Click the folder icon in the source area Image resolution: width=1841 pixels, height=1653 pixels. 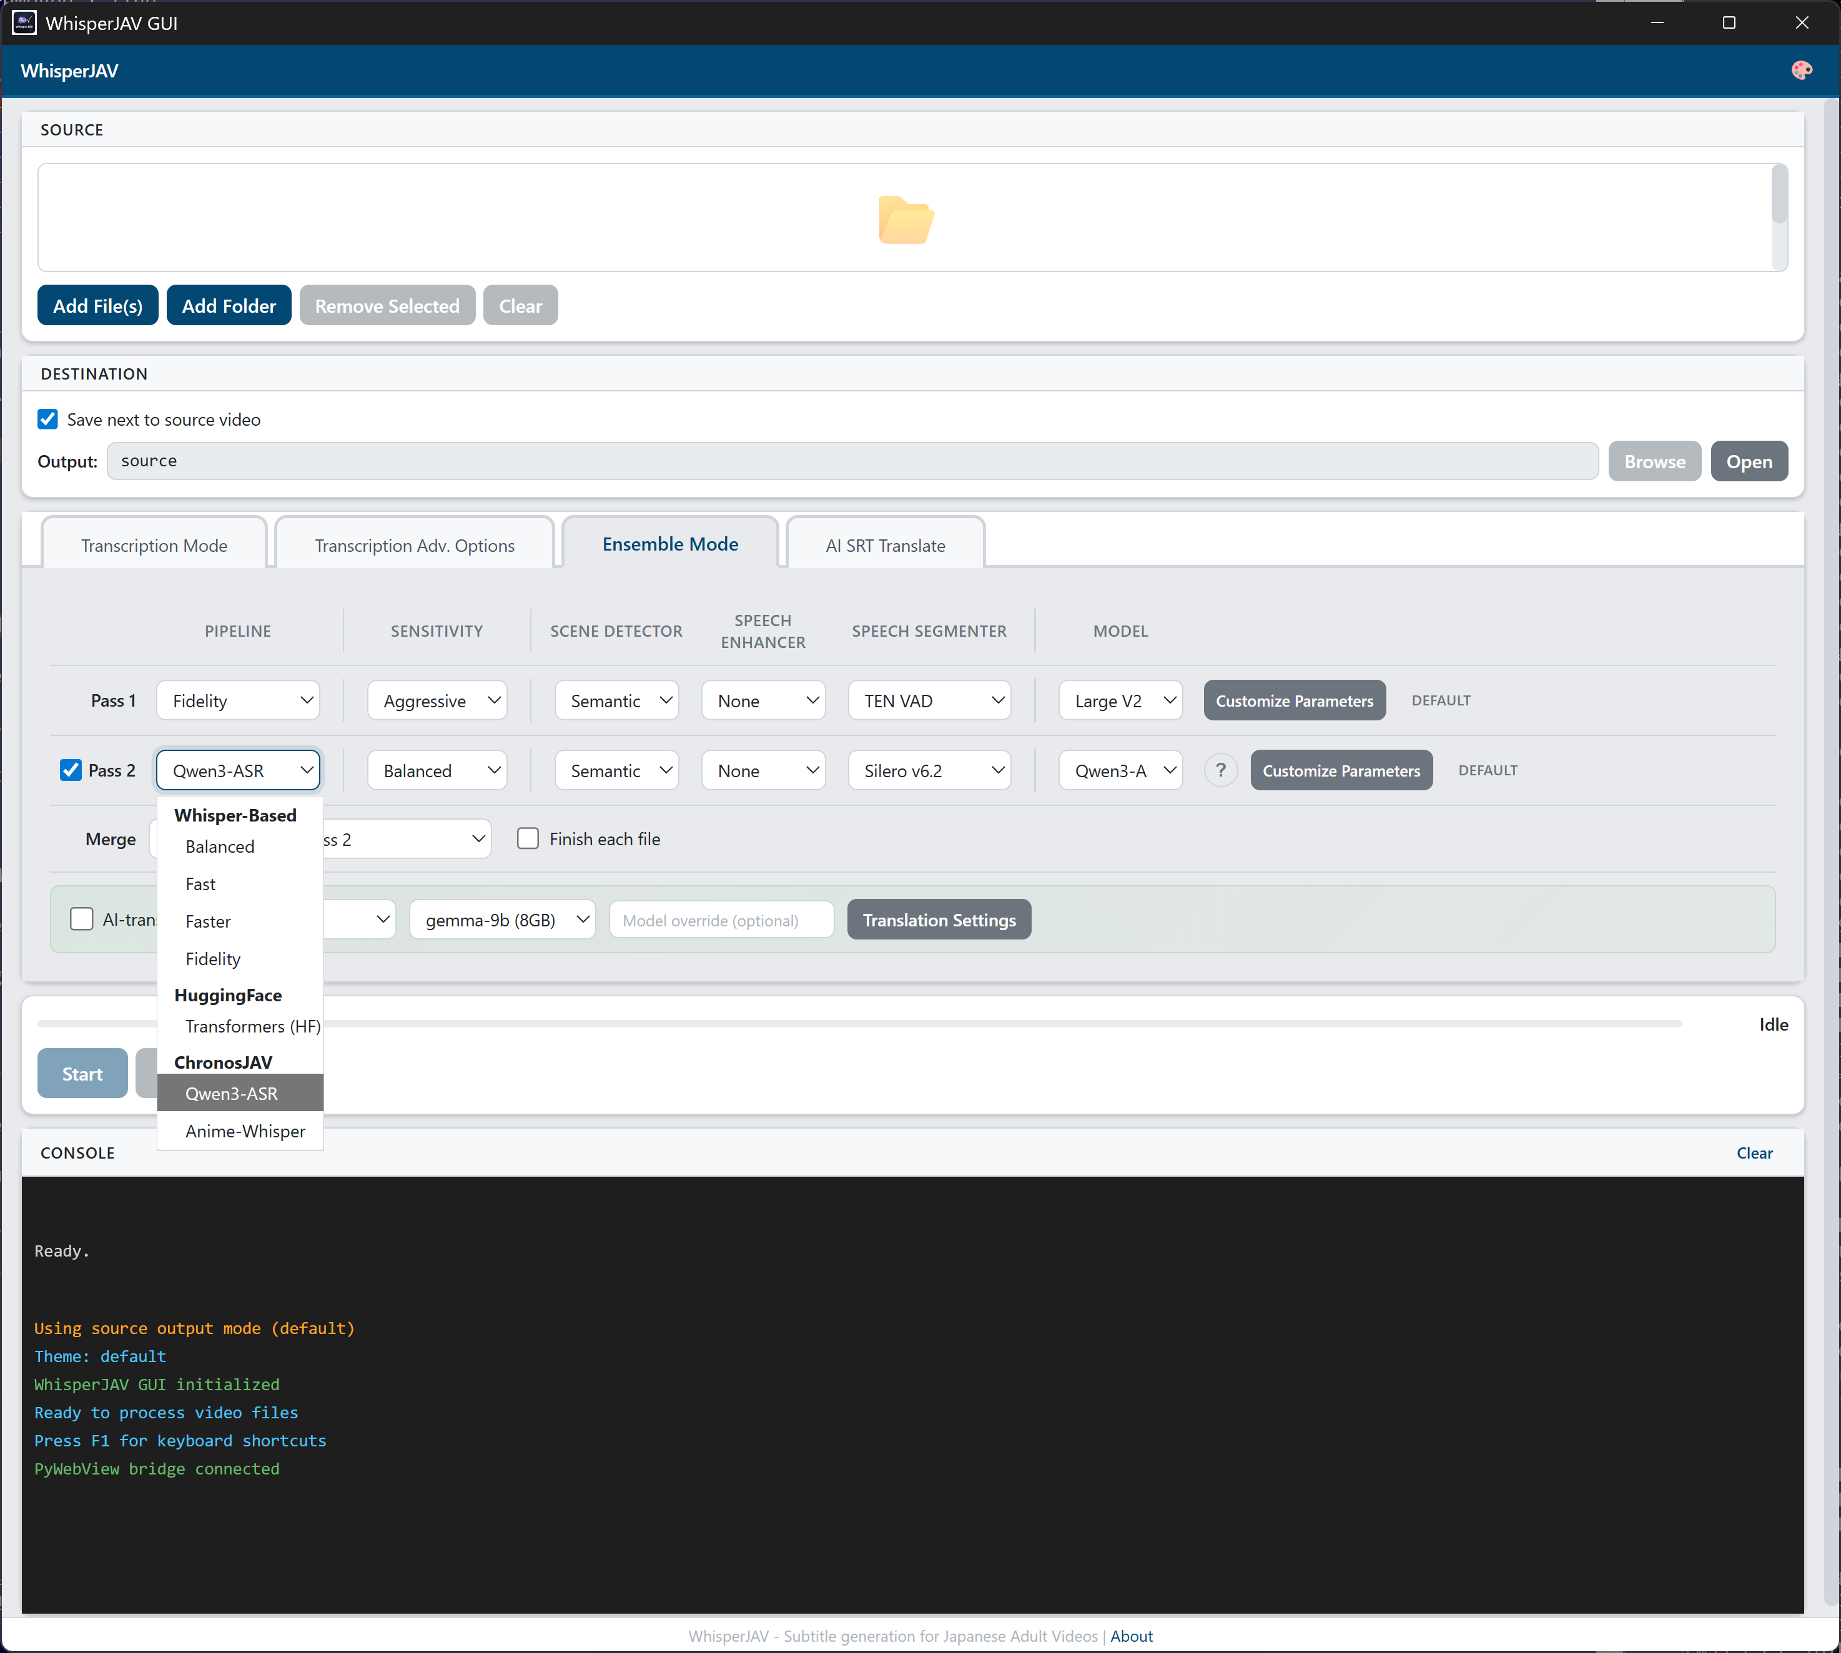[906, 220]
